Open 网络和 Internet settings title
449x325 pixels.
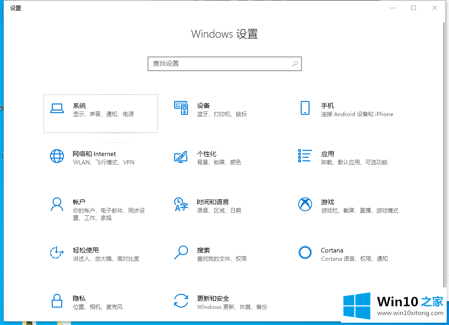pyautogui.click(x=94, y=154)
